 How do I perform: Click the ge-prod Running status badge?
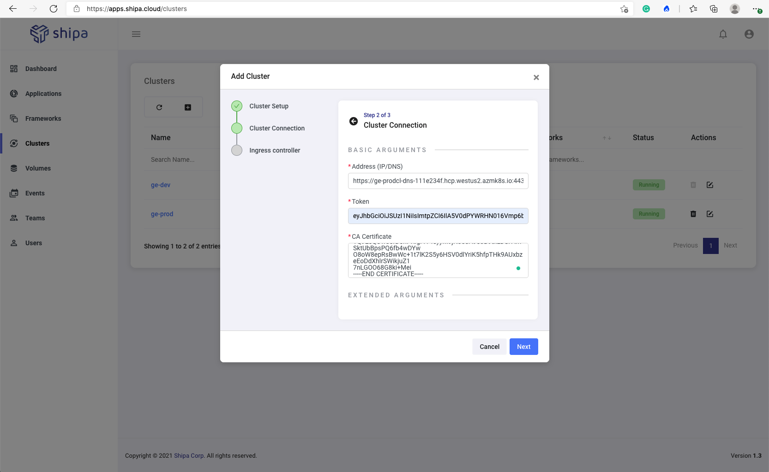[649, 214]
